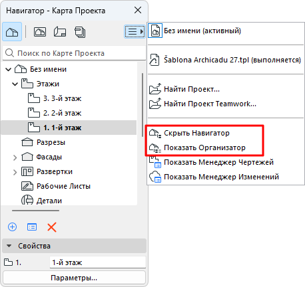Open the Layout Book icon
Image resolution: width=305 pixels, height=287 pixels.
point(60,32)
